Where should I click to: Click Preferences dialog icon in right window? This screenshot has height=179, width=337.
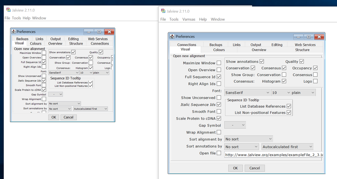pyautogui.click(x=172, y=36)
